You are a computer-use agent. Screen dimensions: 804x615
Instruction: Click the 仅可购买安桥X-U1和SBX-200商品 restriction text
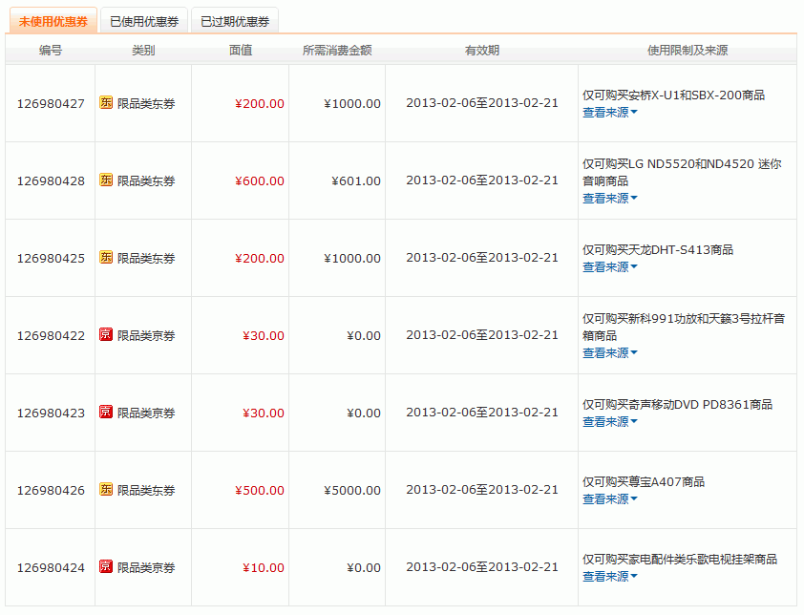pyautogui.click(x=674, y=95)
